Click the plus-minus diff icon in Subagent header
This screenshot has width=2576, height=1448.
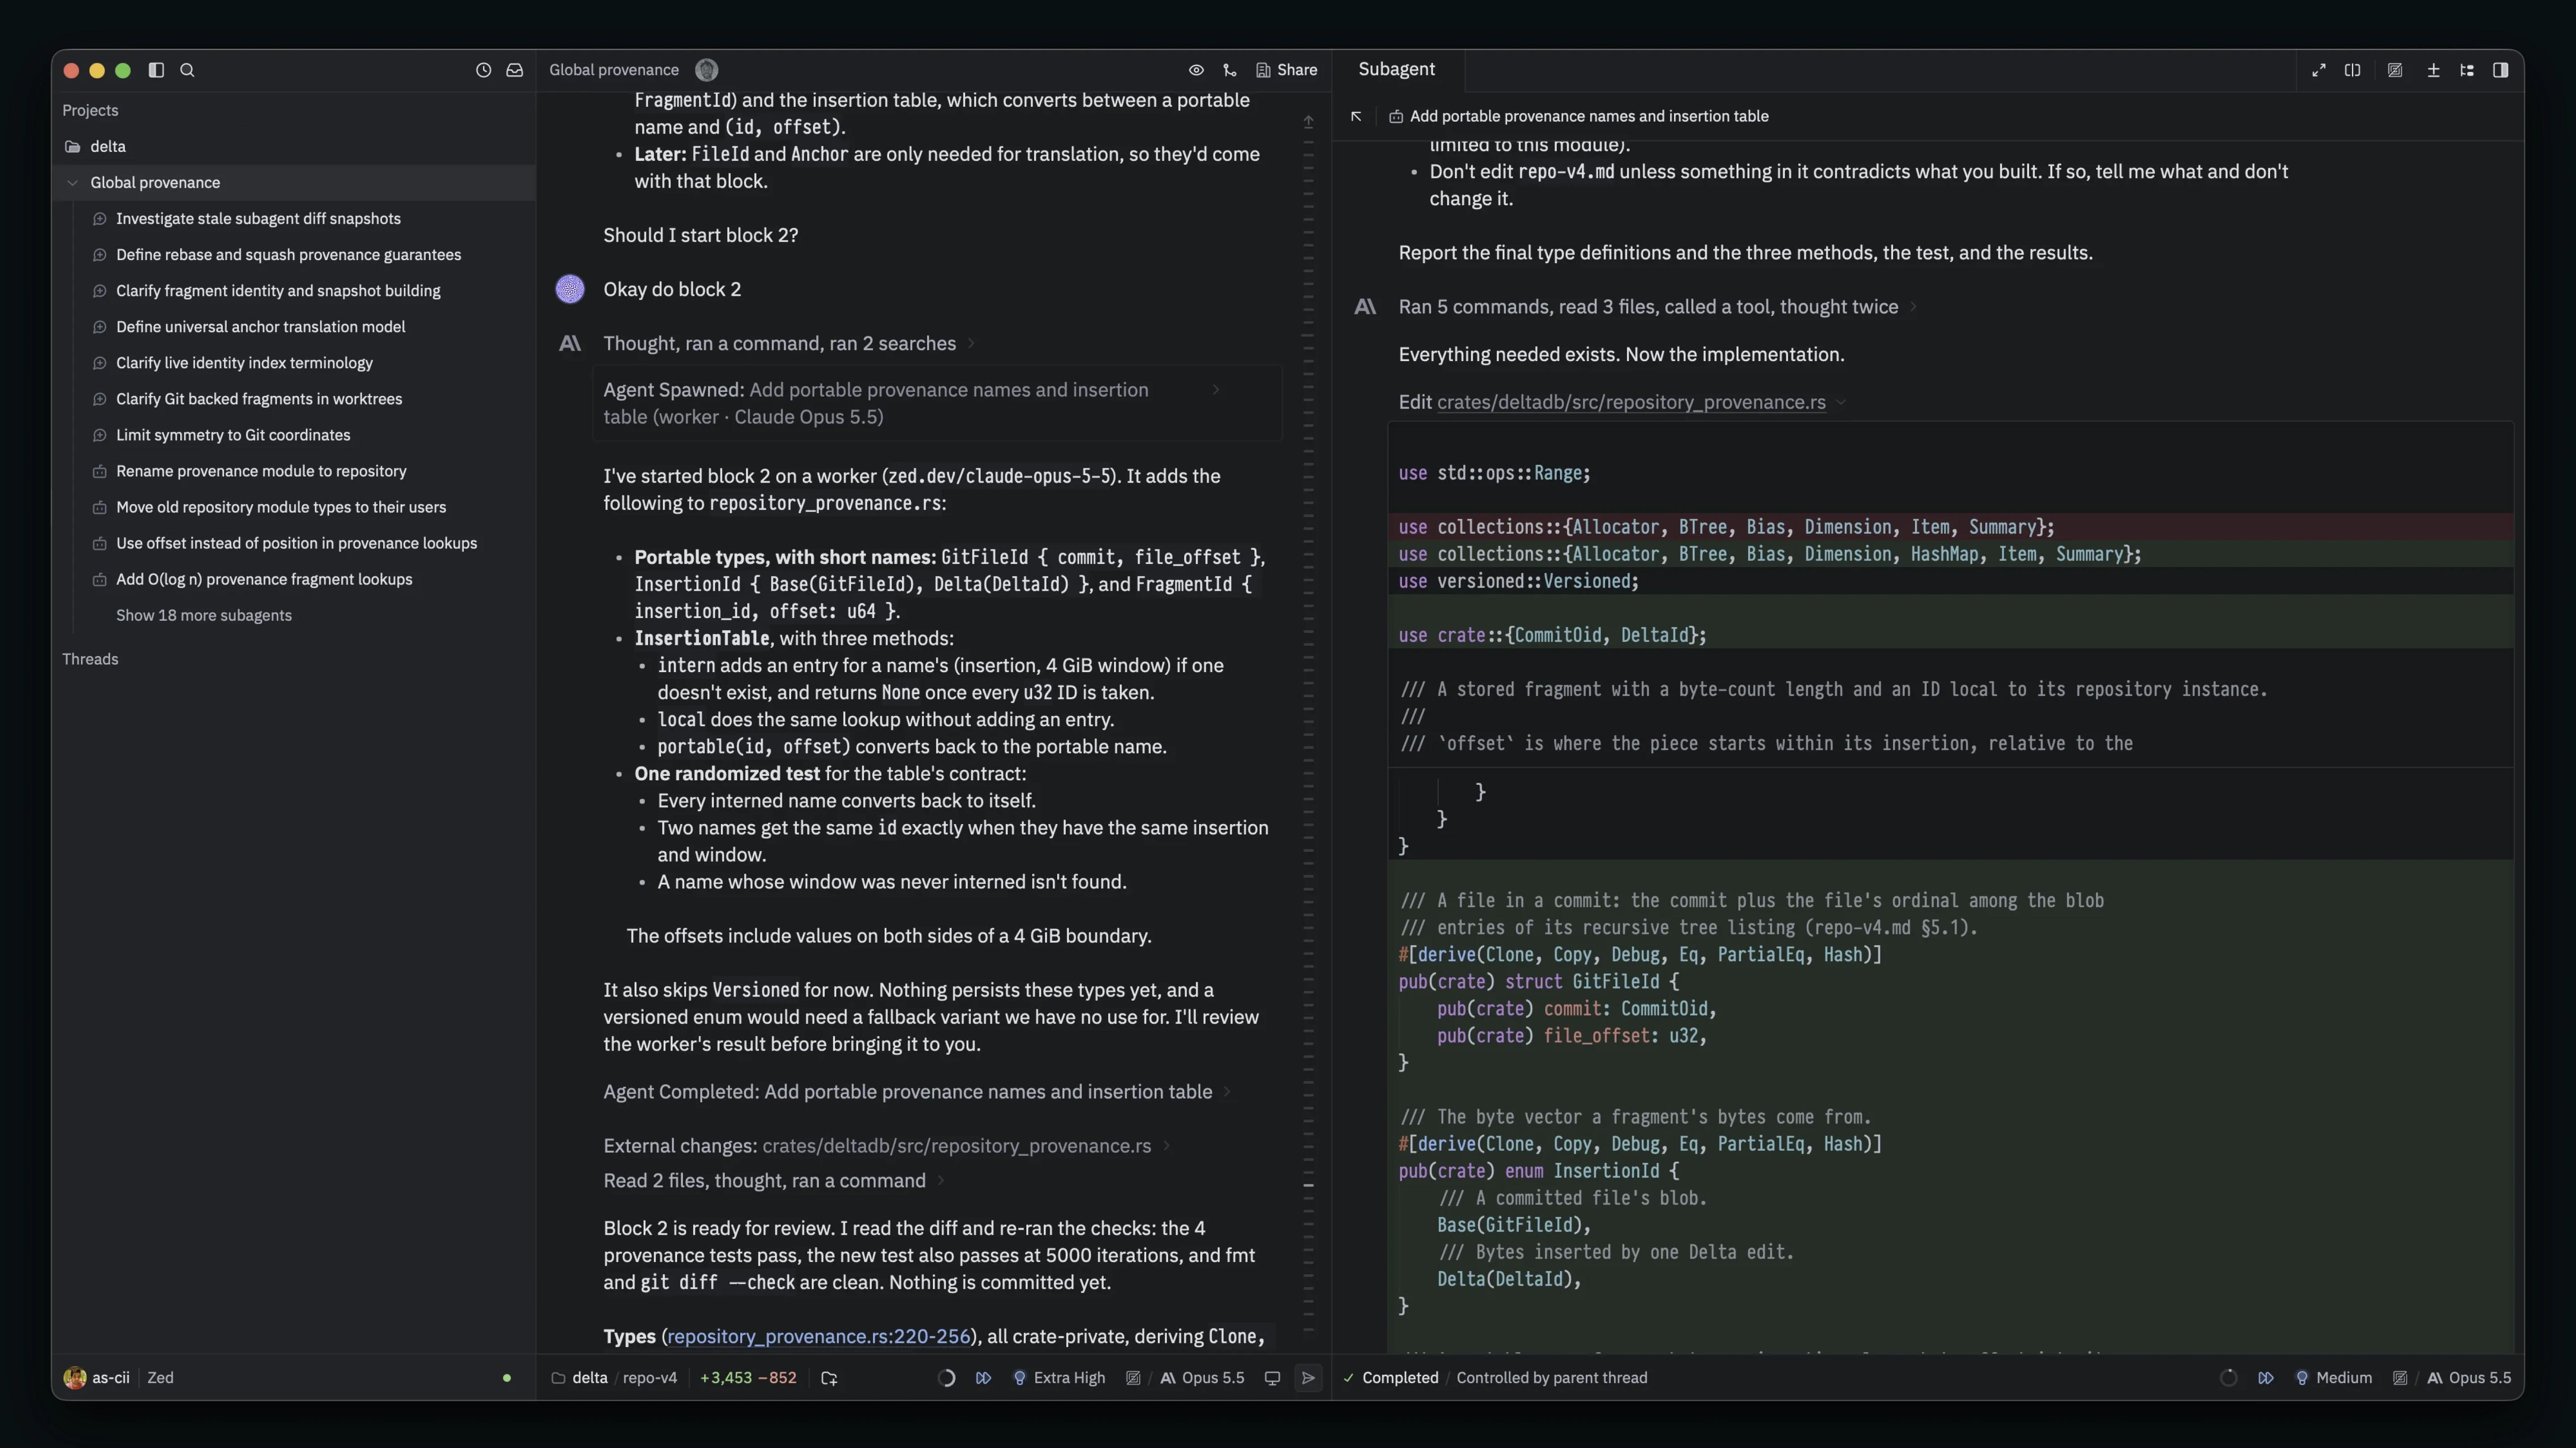(2434, 70)
